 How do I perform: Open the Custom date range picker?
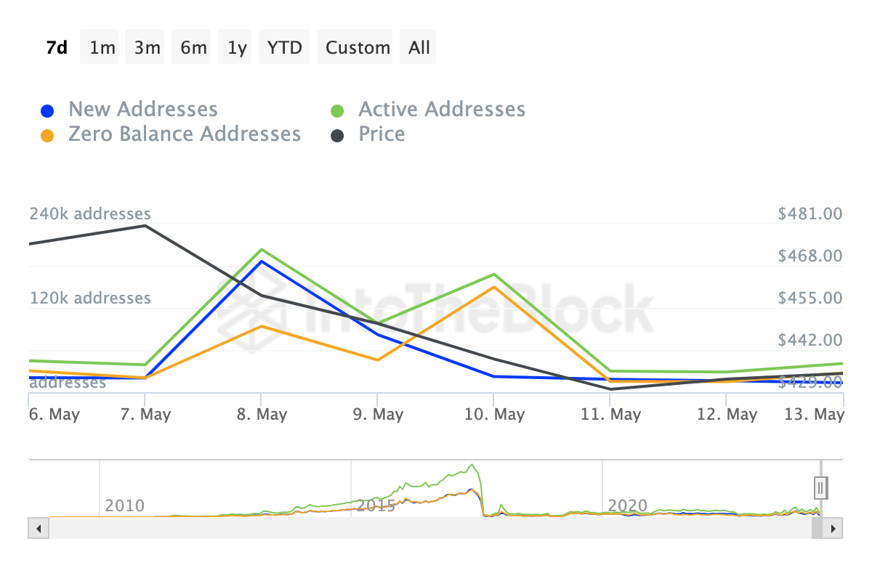pos(358,48)
